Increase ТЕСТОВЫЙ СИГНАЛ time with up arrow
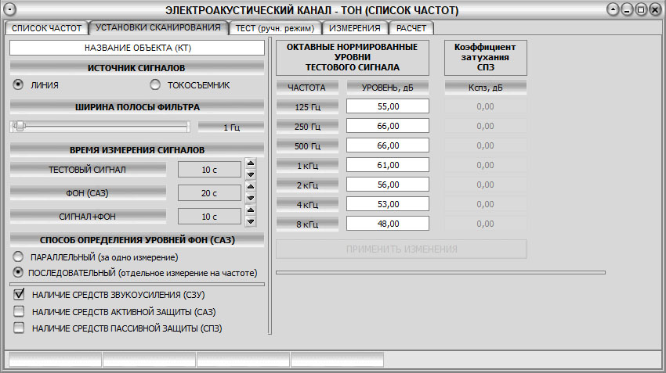The height and width of the screenshot is (373, 666). [x=251, y=163]
